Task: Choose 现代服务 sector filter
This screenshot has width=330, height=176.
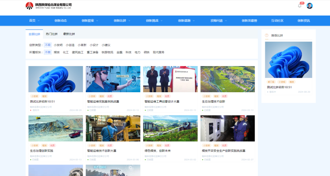Action: [159, 52]
